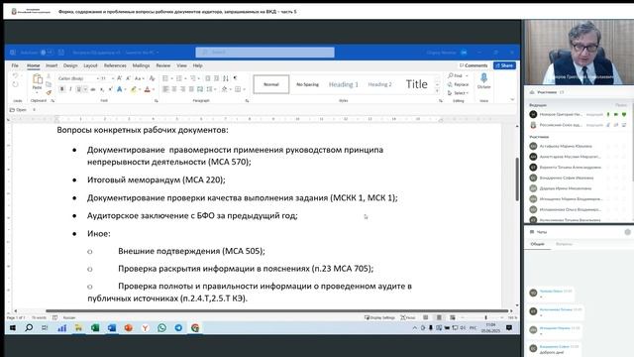Viewport: 634px width, 357px height.
Task: Toggle Show/Hide paragraph marks
Action: (x=236, y=78)
